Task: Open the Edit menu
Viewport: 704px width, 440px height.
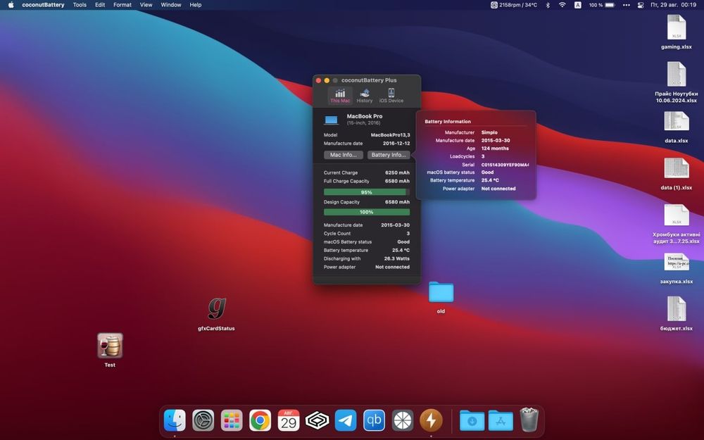Action: point(100,5)
